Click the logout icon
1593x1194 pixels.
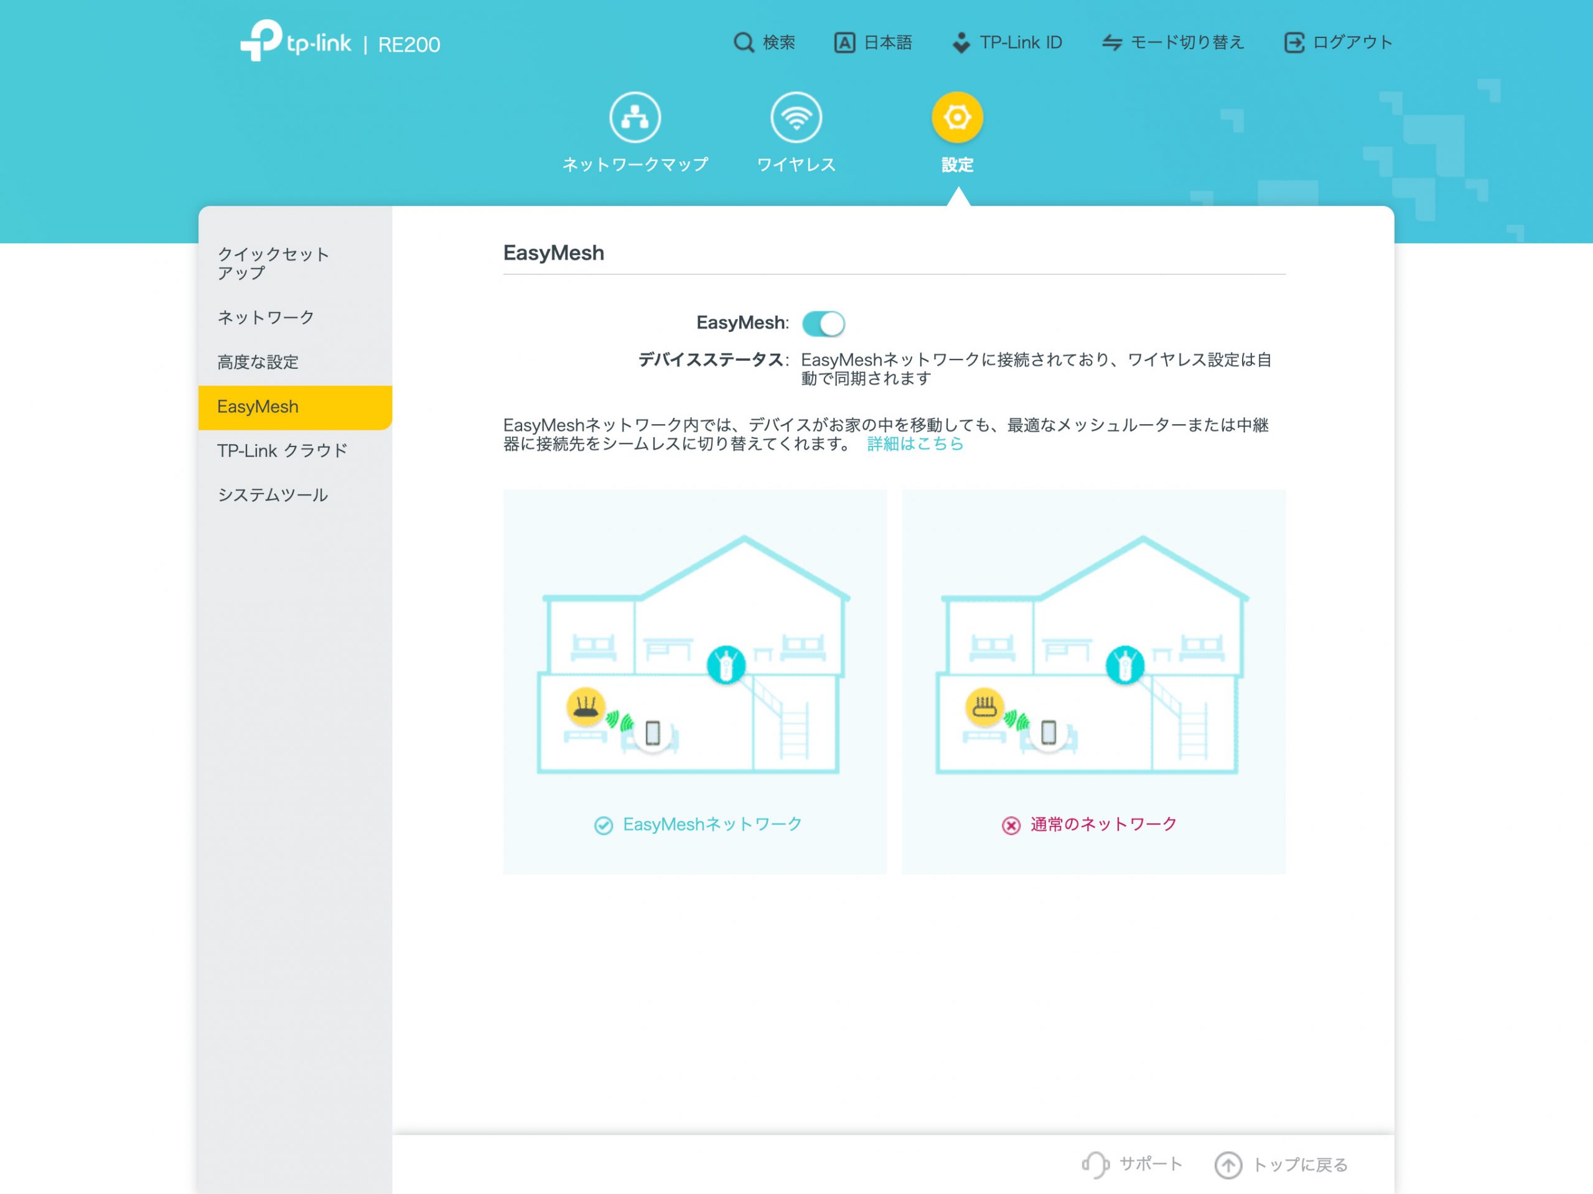click(x=1294, y=42)
